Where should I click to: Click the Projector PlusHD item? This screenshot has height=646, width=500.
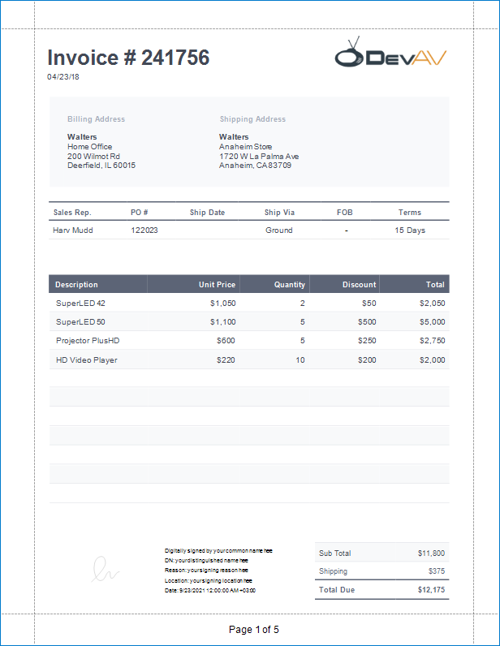(x=88, y=341)
